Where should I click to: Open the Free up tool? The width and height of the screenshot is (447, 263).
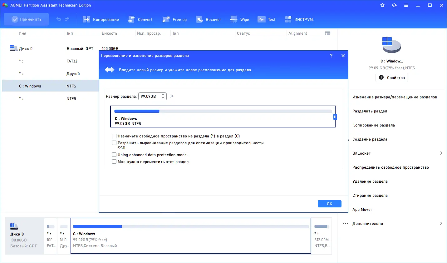(174, 19)
